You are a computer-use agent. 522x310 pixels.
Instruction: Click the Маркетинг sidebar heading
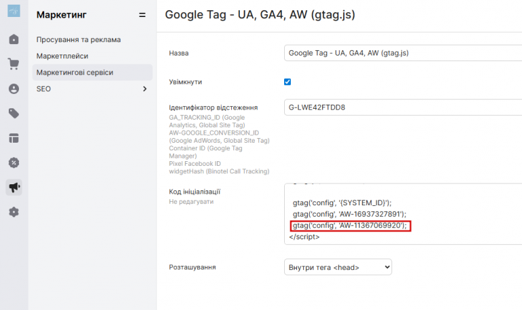click(62, 15)
